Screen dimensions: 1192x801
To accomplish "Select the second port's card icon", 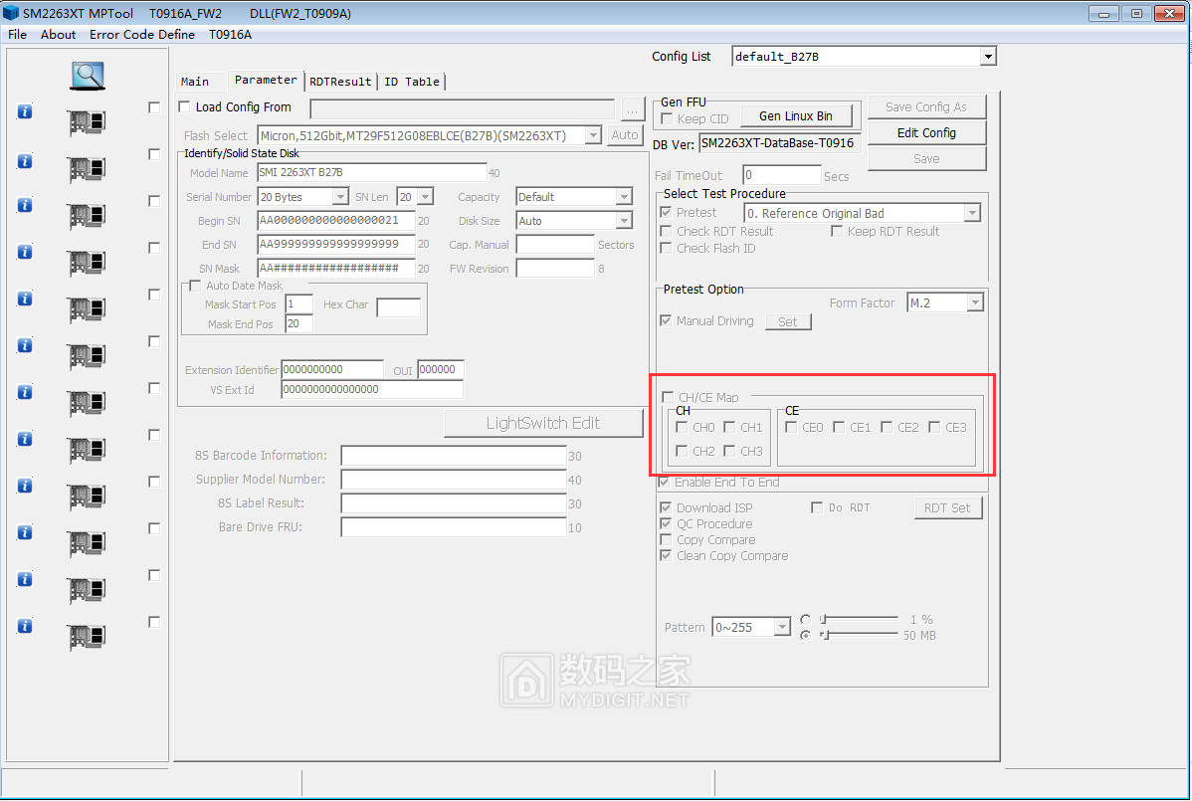I will (86, 169).
